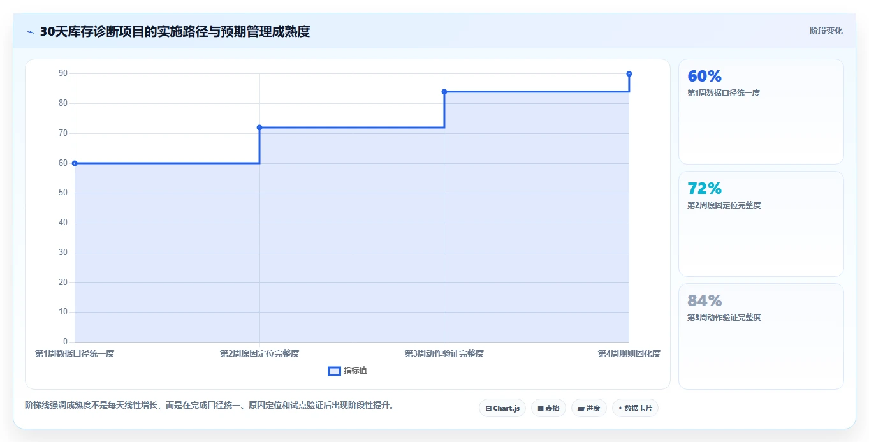869x442 pixels.
Task: Click the y-axis value 40
Action: (63, 223)
